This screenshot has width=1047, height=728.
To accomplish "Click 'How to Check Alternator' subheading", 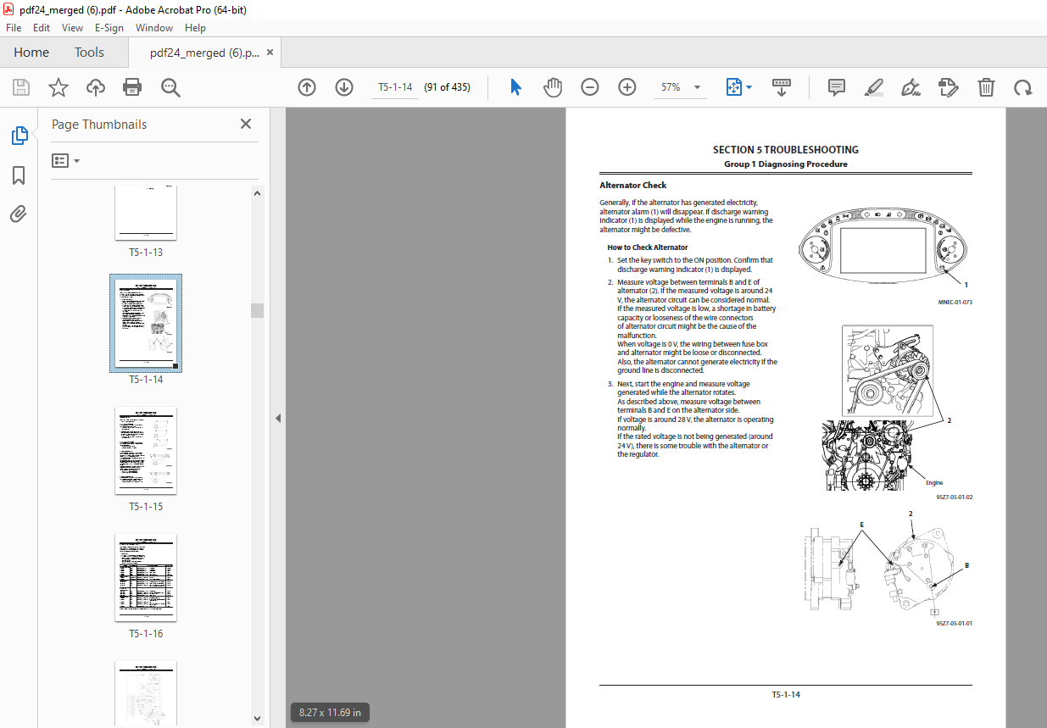I will tap(648, 247).
